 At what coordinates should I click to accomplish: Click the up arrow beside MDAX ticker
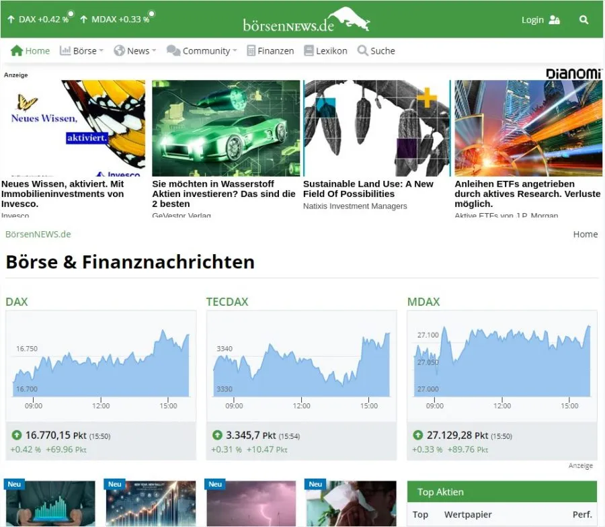(84, 19)
